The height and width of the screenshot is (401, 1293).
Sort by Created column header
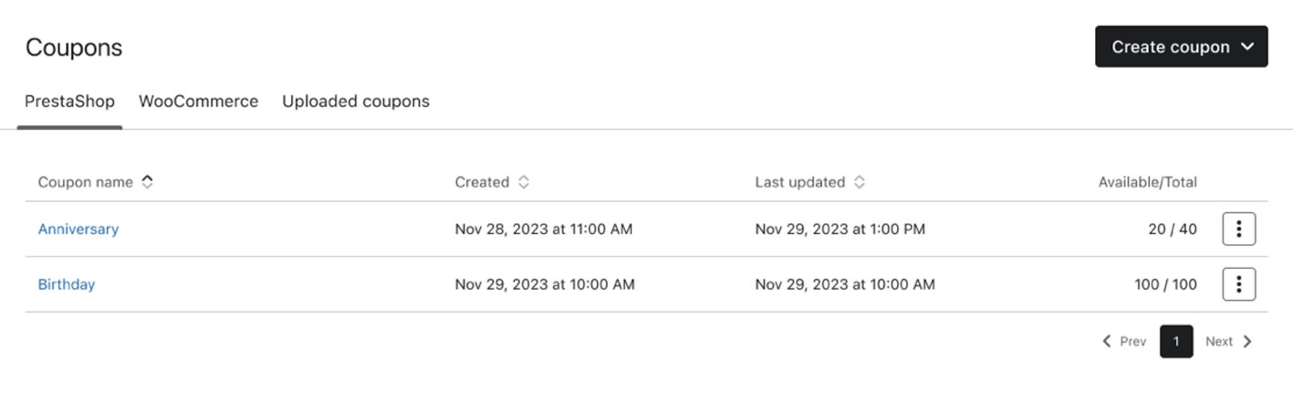pyautogui.click(x=482, y=182)
